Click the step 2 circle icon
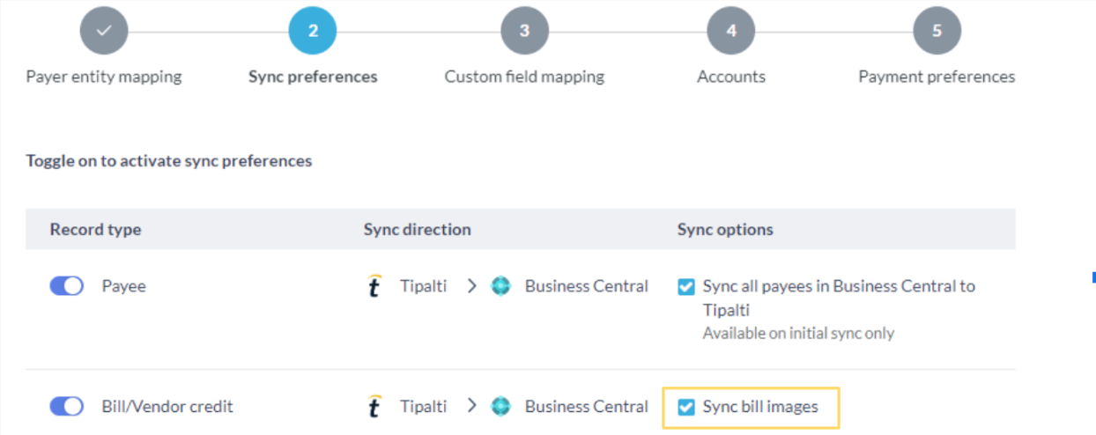 313,31
